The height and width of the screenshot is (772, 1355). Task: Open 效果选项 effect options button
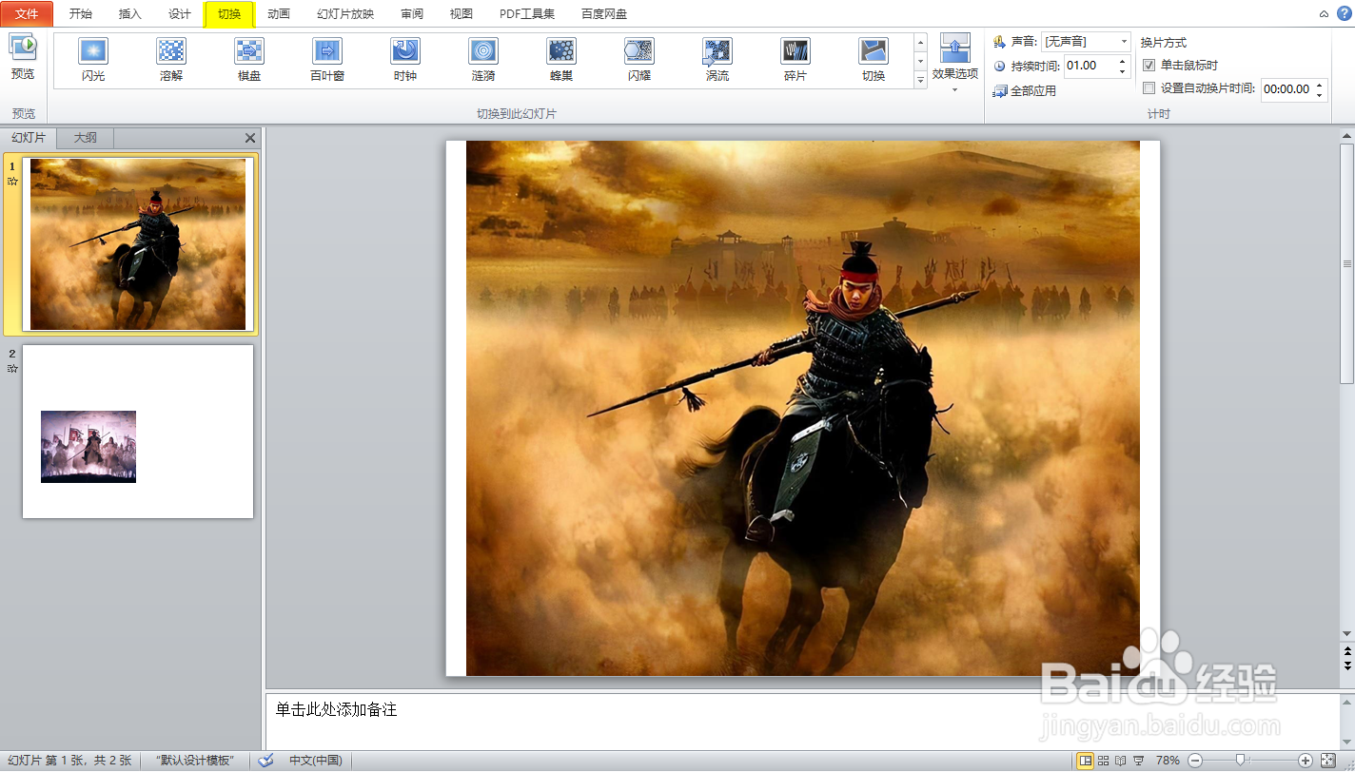[x=954, y=63]
